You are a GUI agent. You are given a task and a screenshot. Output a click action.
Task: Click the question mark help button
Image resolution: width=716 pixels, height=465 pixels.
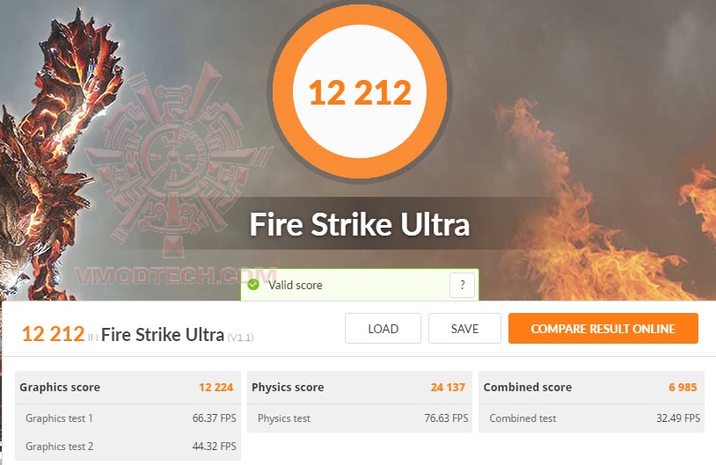coord(462,285)
